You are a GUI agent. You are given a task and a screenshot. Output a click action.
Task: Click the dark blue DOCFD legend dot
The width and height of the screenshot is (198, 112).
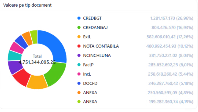point(79,83)
